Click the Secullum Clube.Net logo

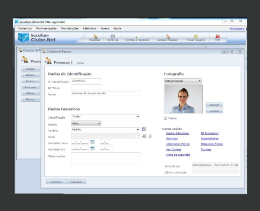click(37, 38)
